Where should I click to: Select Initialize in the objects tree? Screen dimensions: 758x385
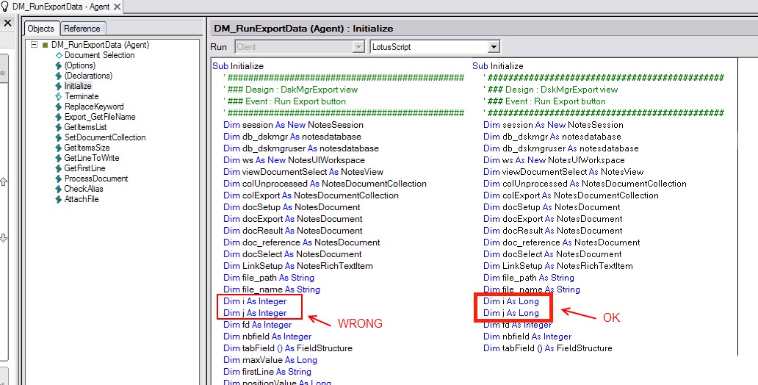click(78, 86)
